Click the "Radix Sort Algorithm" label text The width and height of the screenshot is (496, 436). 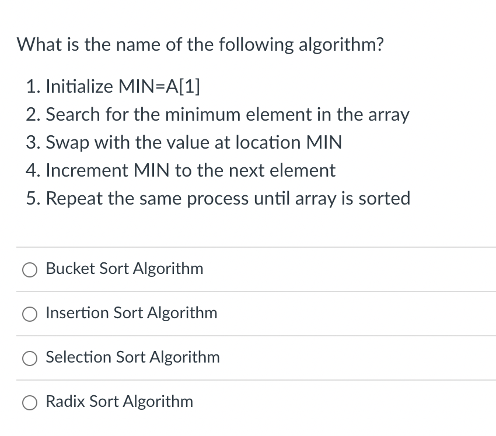click(x=119, y=402)
